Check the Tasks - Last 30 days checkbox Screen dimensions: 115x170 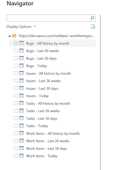pos(16,118)
